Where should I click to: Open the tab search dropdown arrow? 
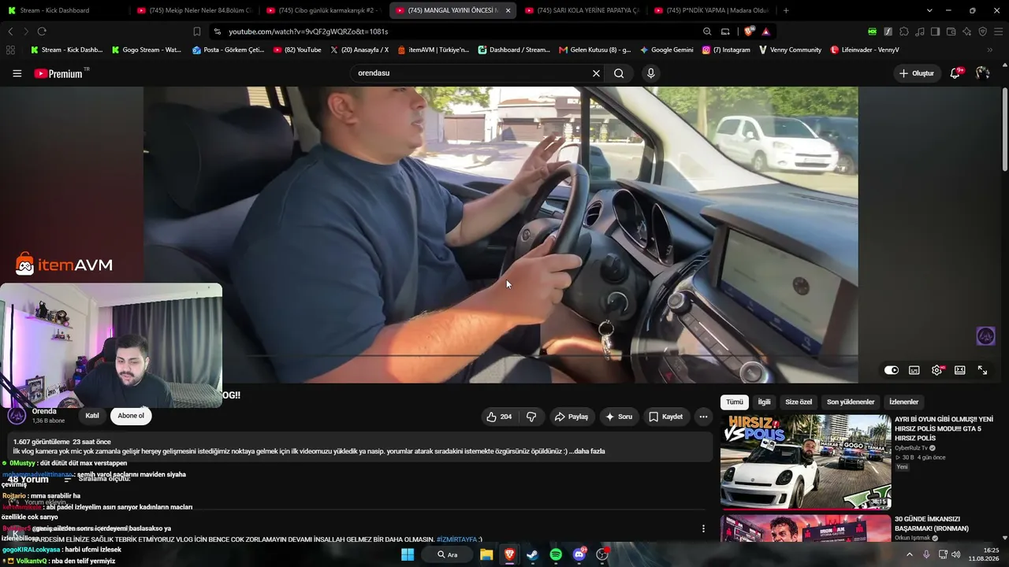tap(929, 10)
